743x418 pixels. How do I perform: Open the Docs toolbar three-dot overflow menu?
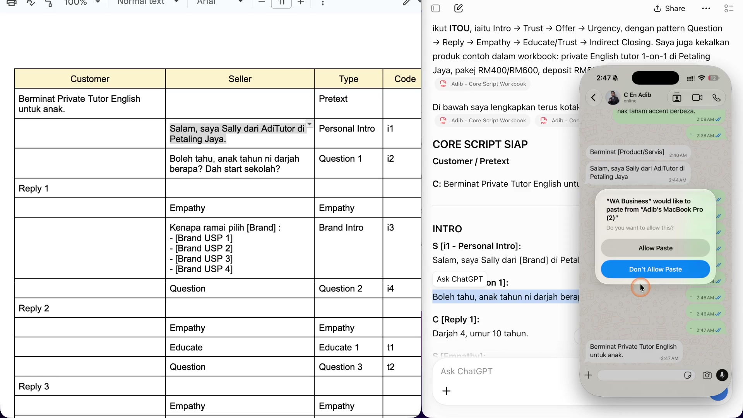323,3
